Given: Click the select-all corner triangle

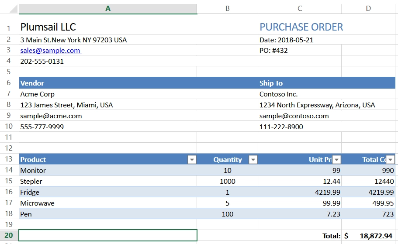Looking at the screenshot, I should (13, 9).
